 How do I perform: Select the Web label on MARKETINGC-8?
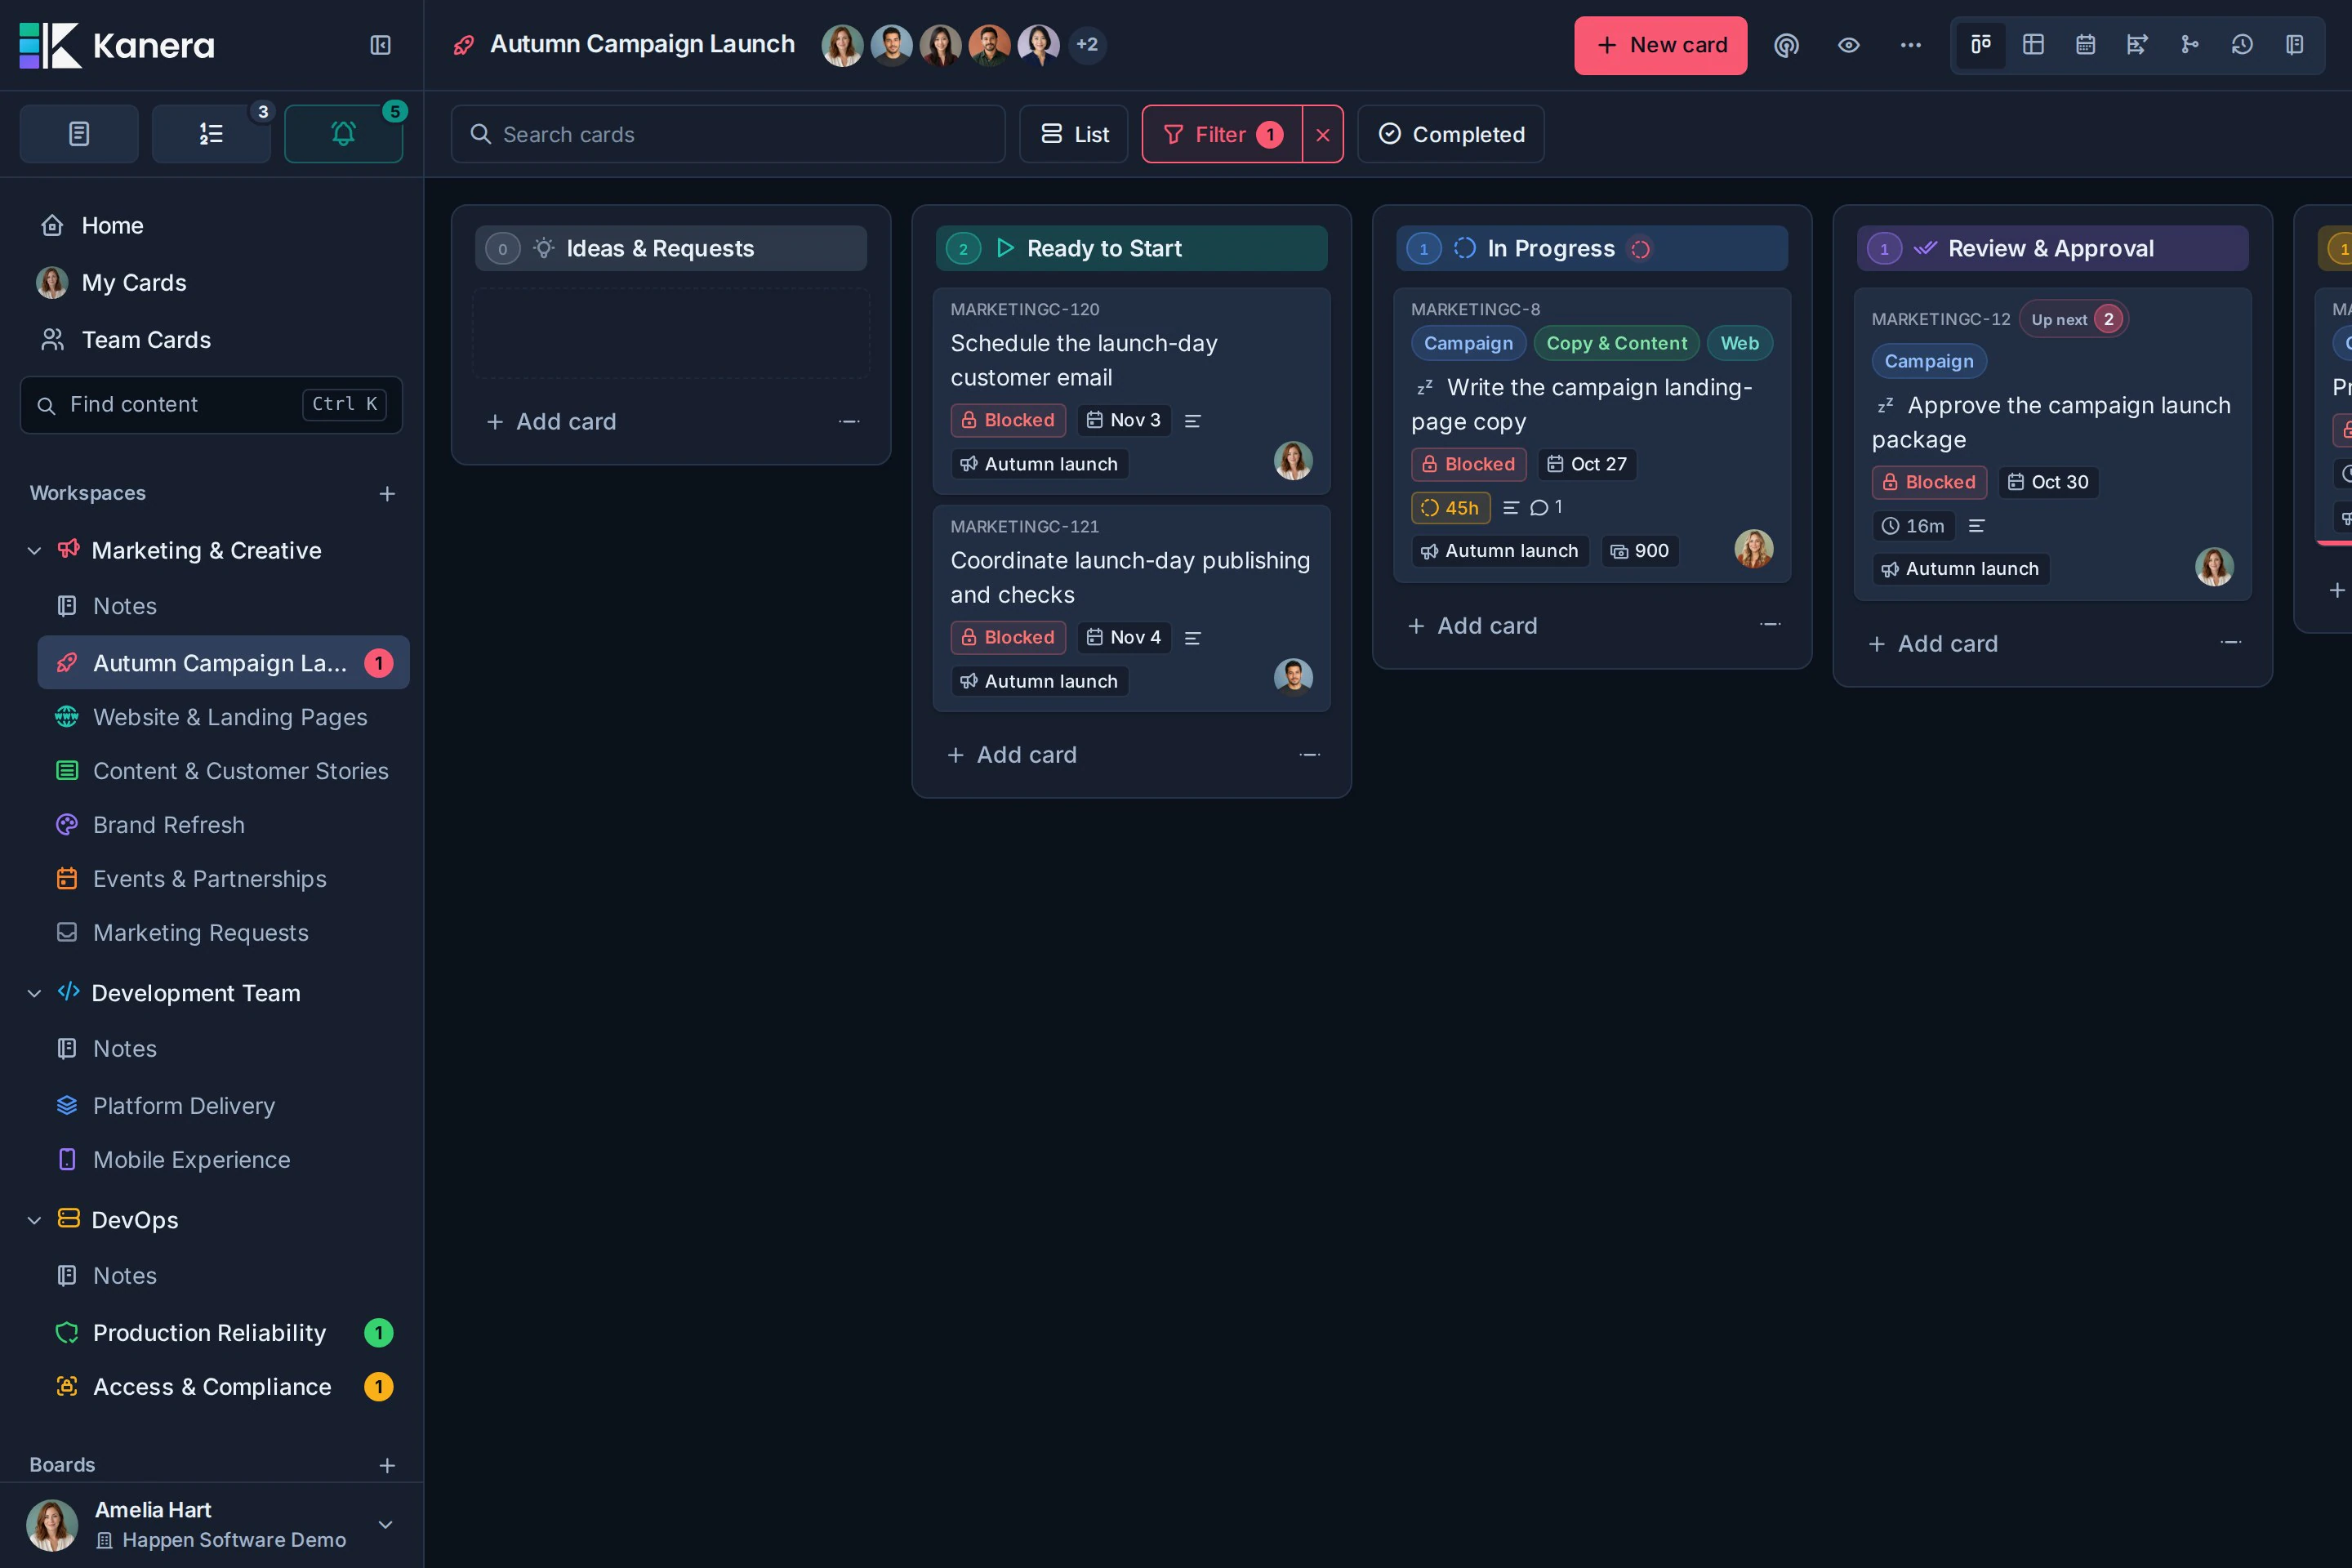1739,343
